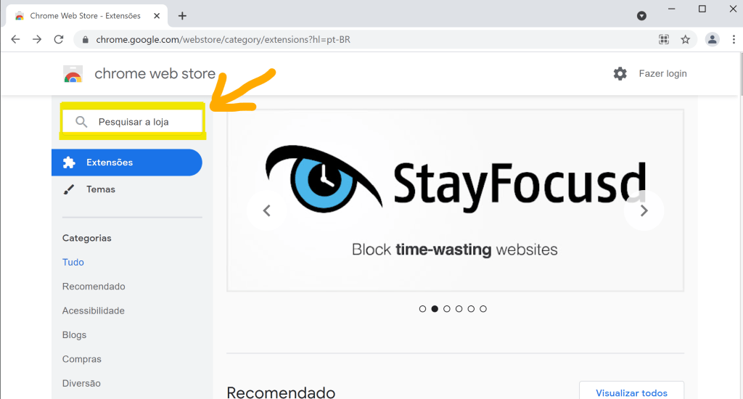Go to previous carousel slide
Image resolution: width=743 pixels, height=399 pixels.
266,211
